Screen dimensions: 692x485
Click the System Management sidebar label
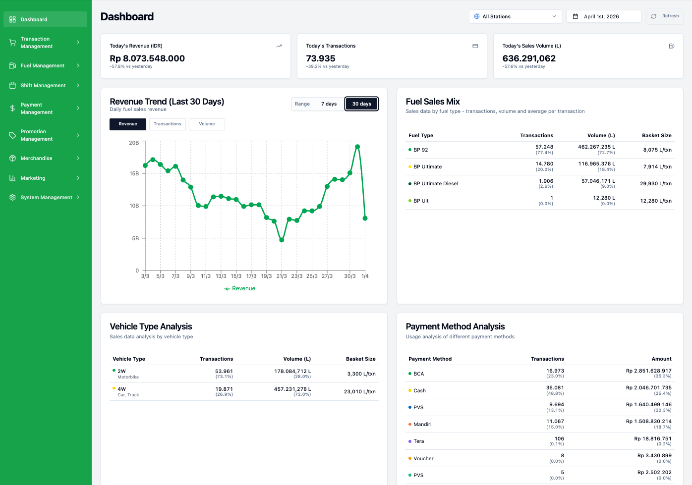46,197
